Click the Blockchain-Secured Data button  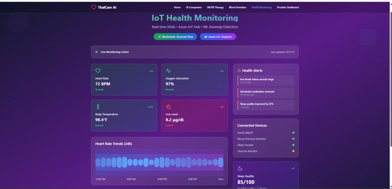(175, 37)
